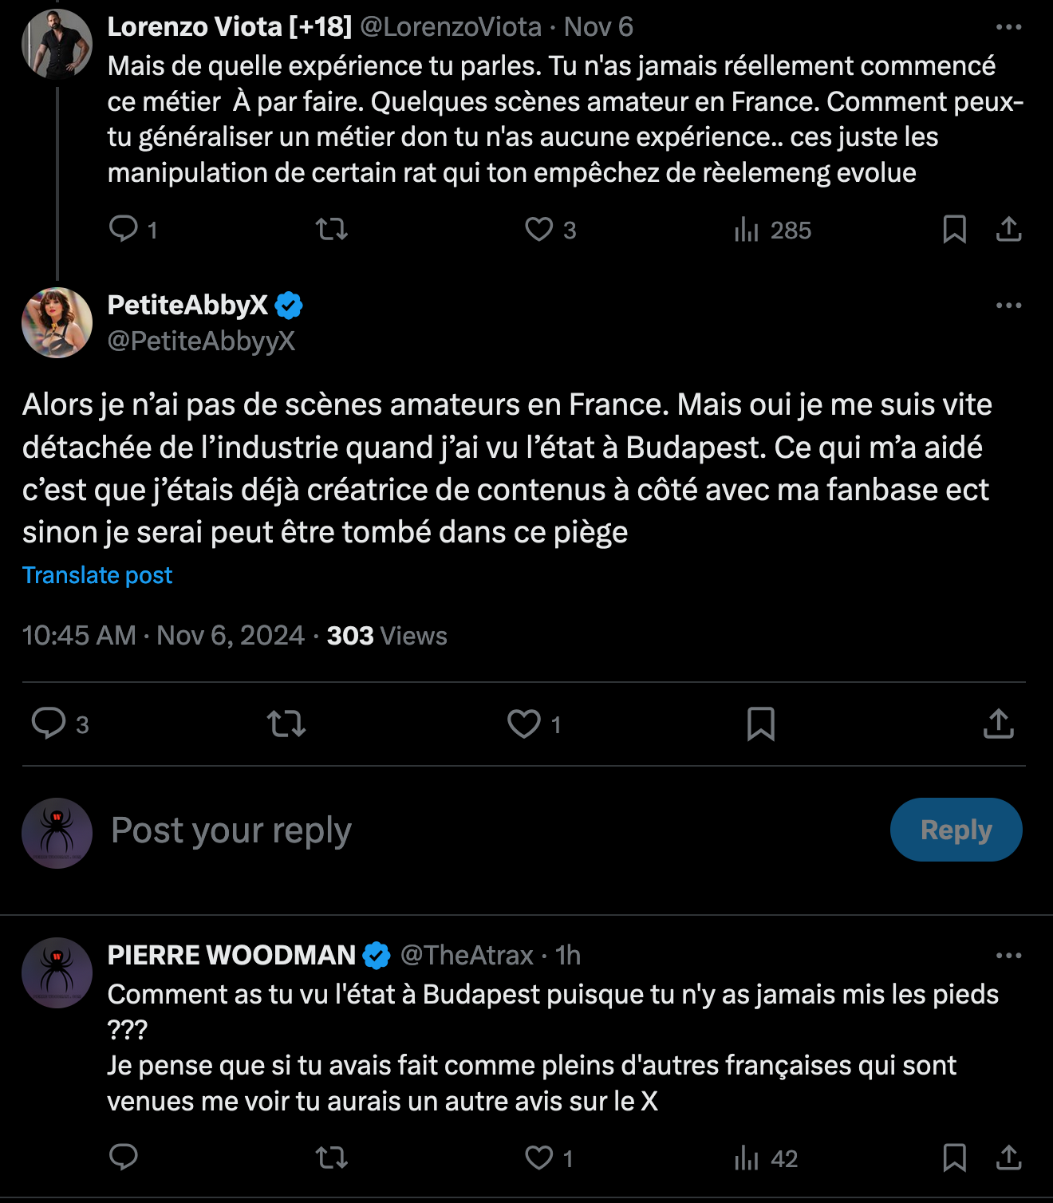Open more options on PetiteAbbyX's post
The width and height of the screenshot is (1053, 1203).
1008,306
